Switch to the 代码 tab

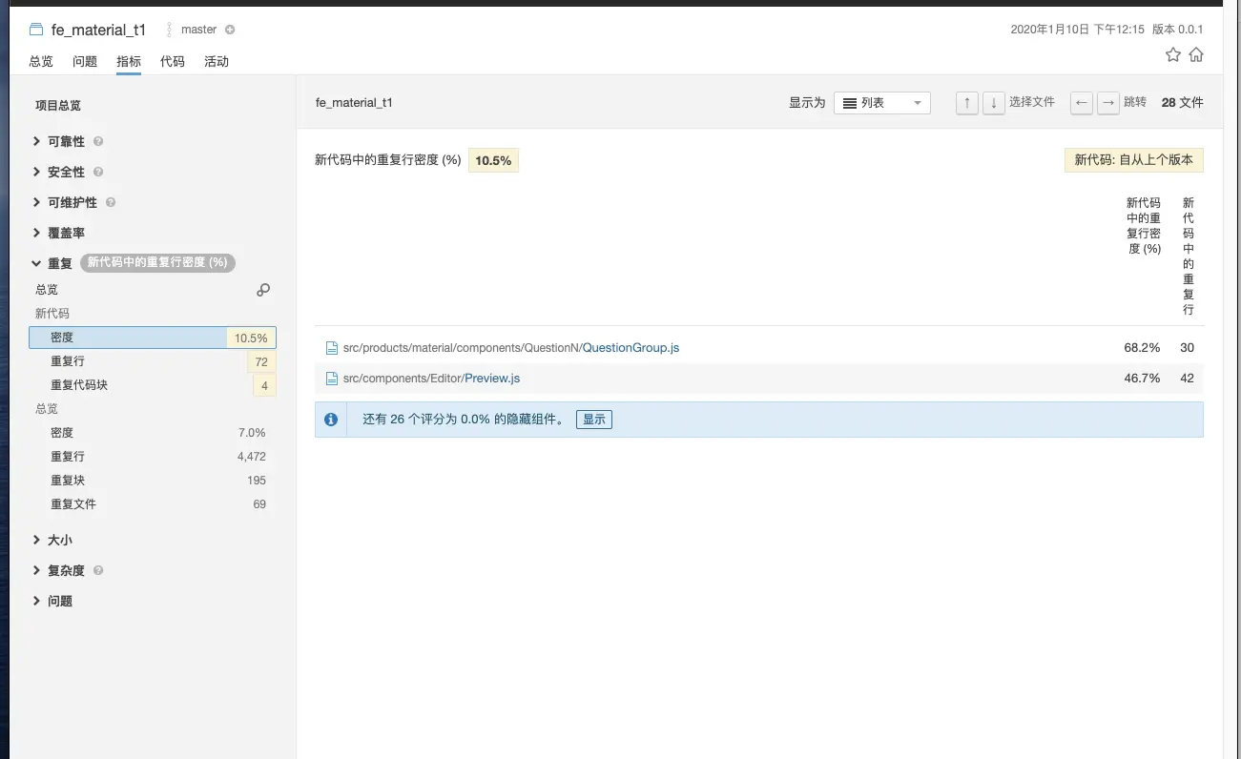173,61
